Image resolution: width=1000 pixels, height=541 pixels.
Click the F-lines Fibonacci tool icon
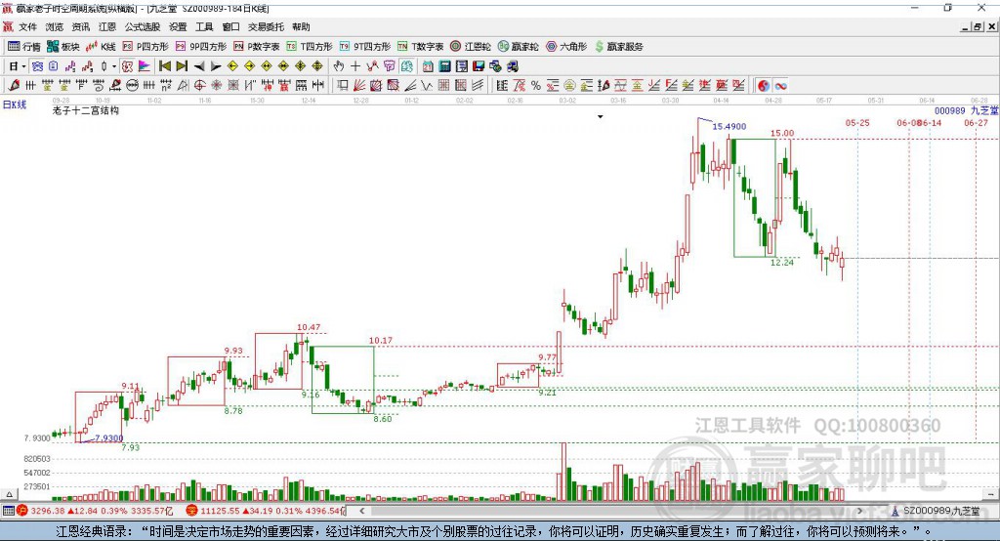(x=671, y=86)
